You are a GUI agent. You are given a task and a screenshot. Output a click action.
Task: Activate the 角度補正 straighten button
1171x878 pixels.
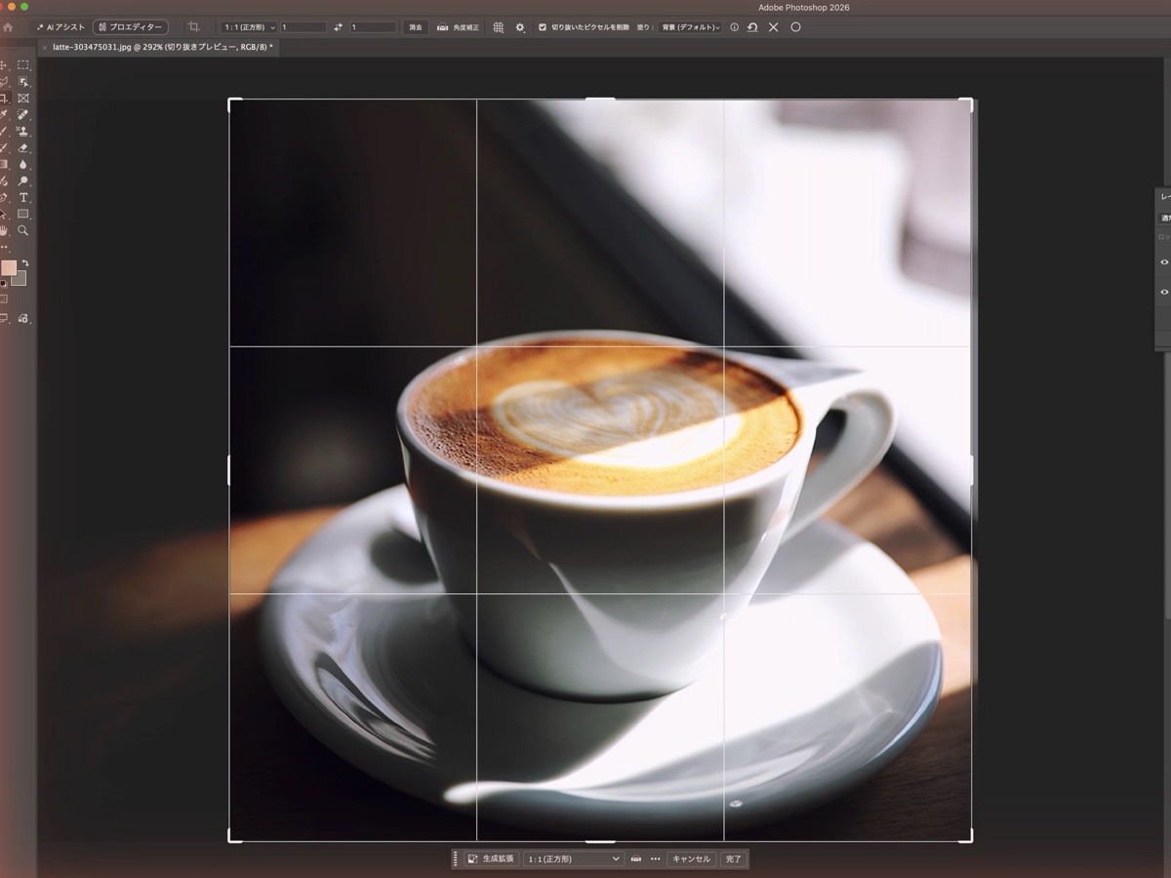[458, 27]
